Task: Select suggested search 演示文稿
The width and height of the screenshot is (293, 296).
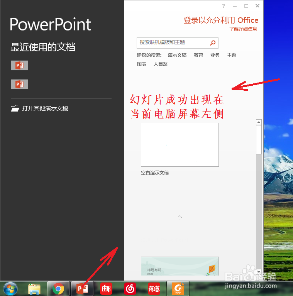Action: click(177, 55)
